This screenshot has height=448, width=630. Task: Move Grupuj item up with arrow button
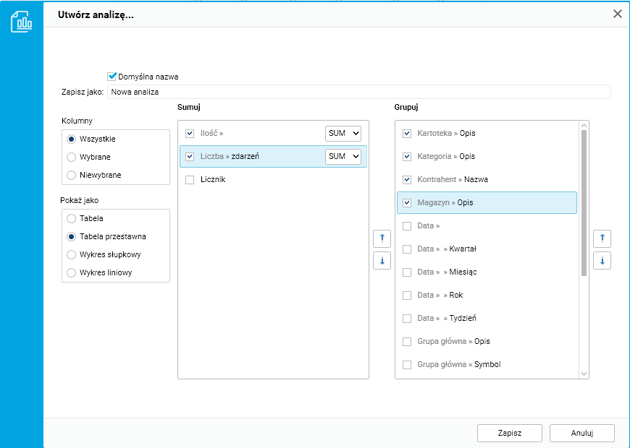tap(602, 238)
